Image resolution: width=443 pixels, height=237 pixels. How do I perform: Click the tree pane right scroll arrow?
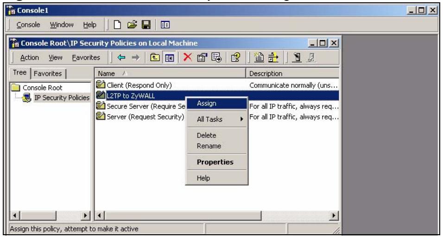click(x=86, y=216)
